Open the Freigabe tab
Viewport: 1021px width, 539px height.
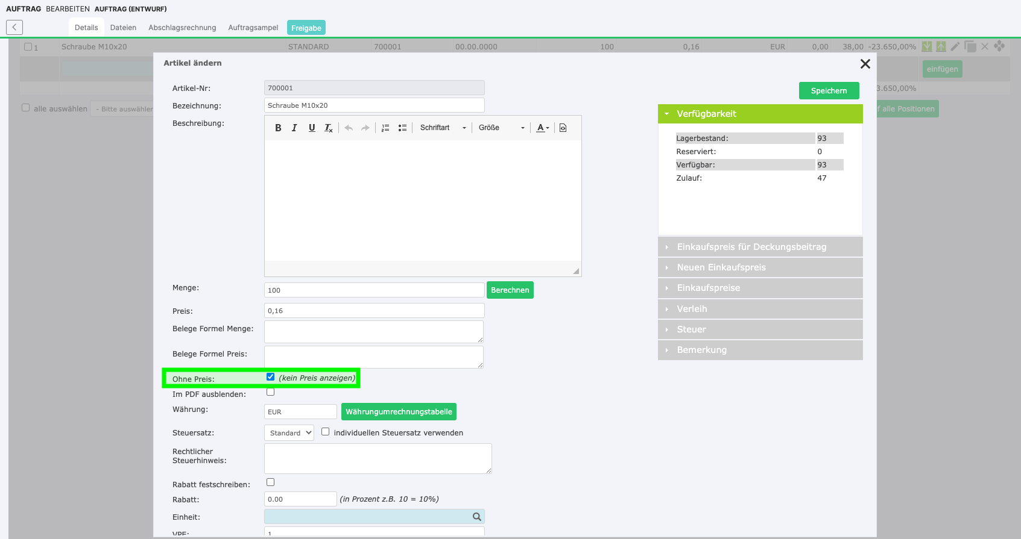306,28
